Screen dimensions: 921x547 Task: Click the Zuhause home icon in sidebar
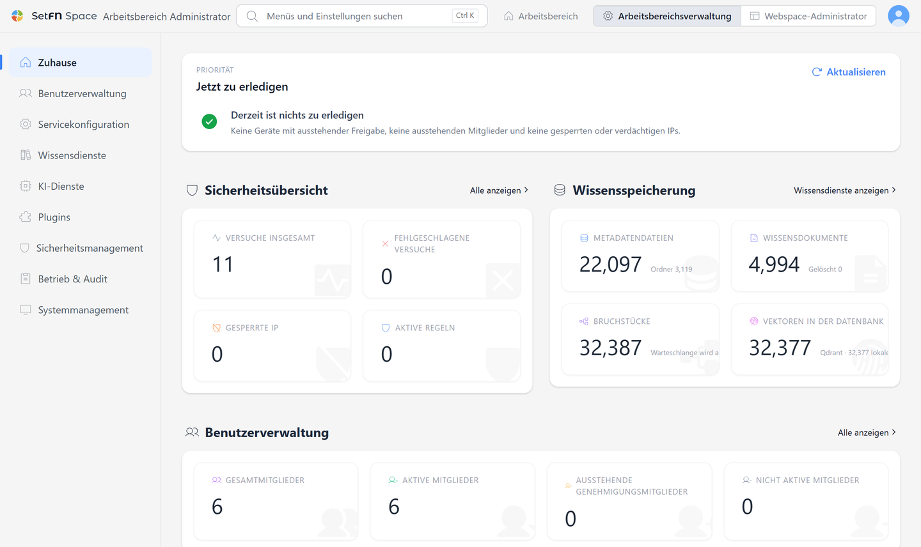pyautogui.click(x=26, y=62)
